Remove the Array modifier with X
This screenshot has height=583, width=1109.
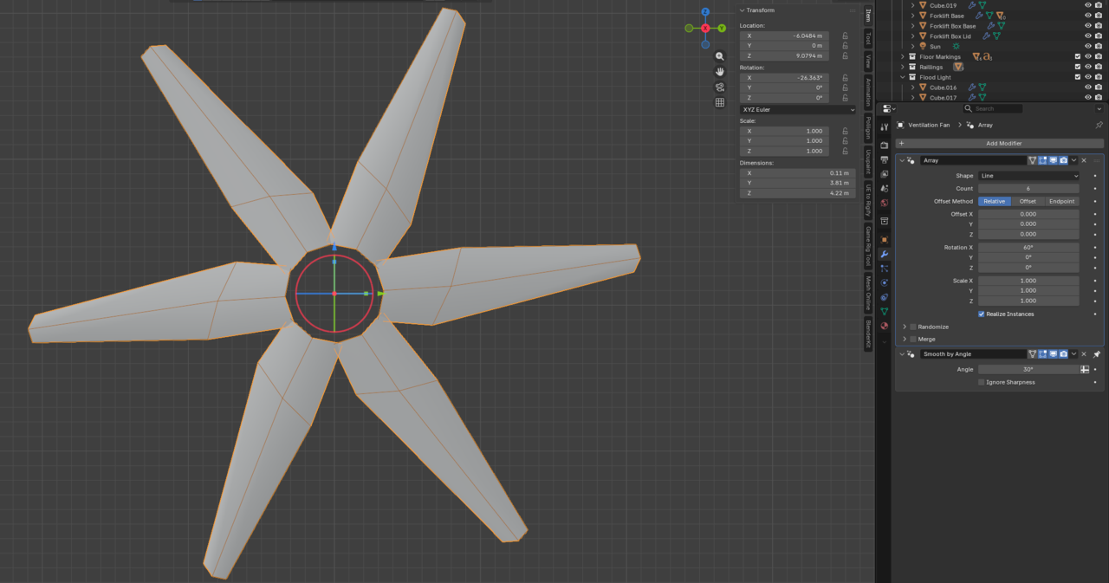click(1084, 160)
